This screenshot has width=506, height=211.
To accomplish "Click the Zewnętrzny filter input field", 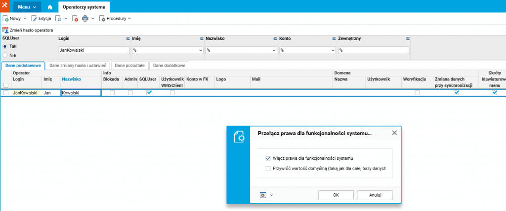I will pos(374,51).
